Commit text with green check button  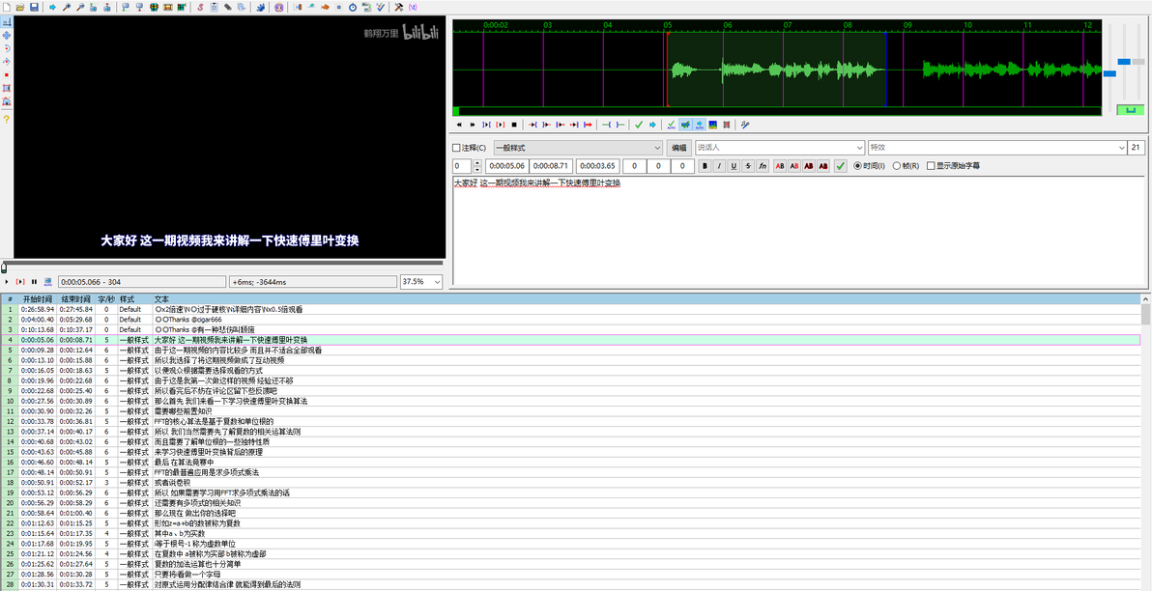[841, 167]
